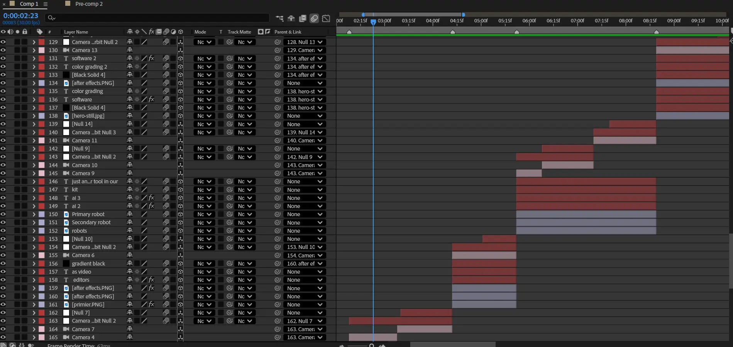
Task: Enable frame blending for all layers
Action: pos(303,18)
